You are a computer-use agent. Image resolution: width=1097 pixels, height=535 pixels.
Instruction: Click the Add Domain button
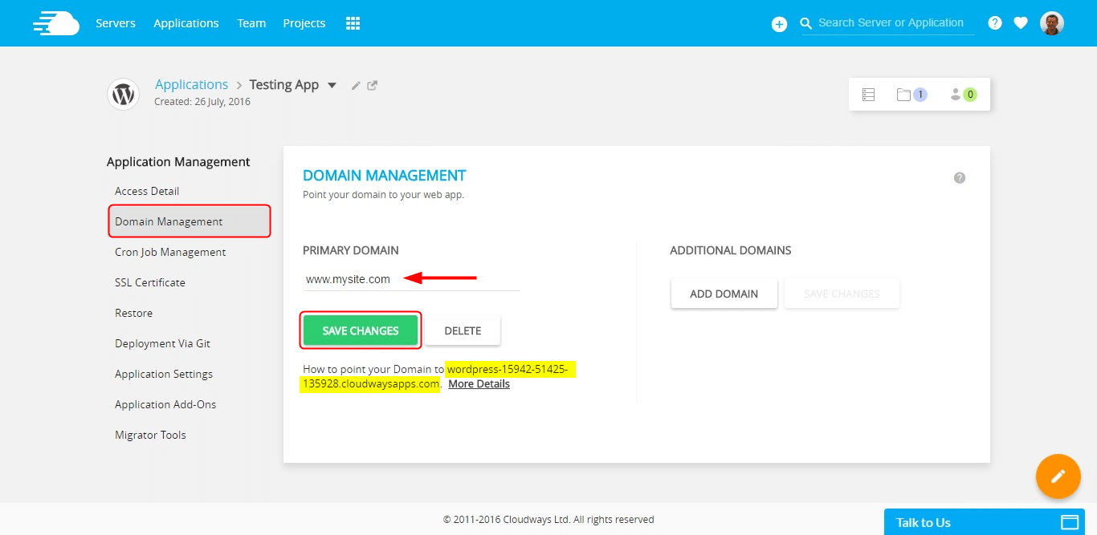pyautogui.click(x=724, y=294)
